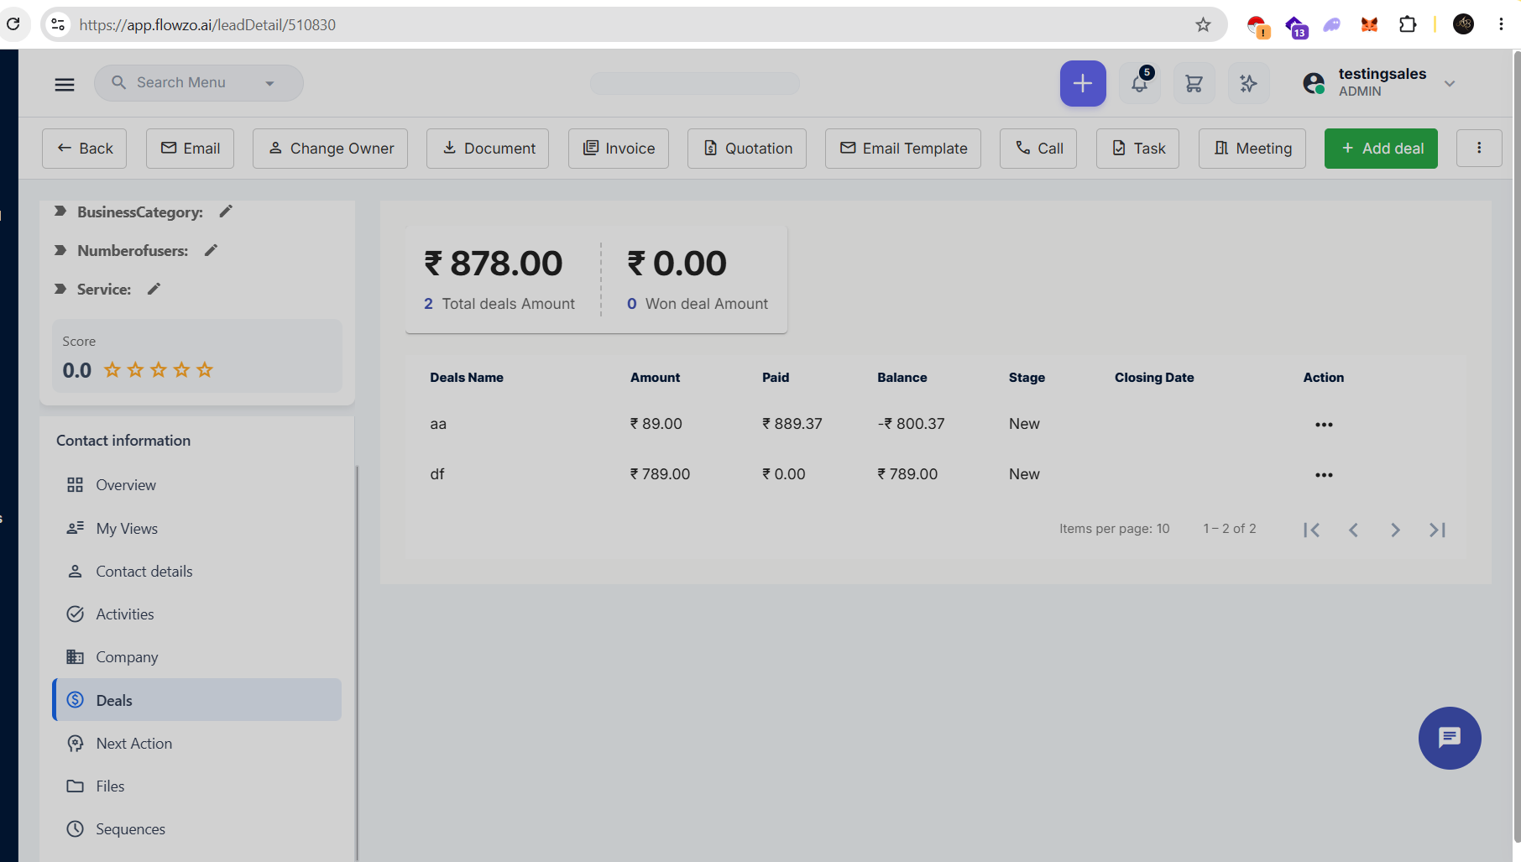Click the Amount column header
Image resolution: width=1521 pixels, height=862 pixels.
[x=656, y=378]
